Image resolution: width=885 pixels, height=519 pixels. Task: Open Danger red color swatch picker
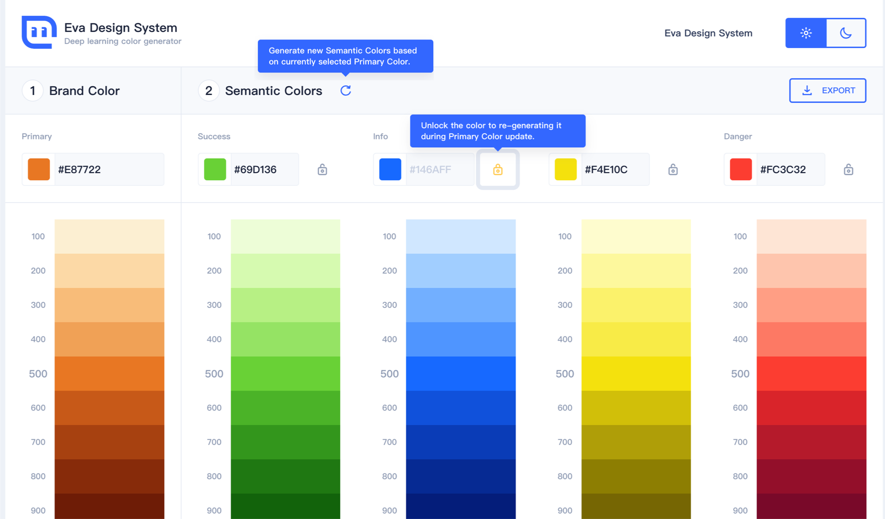[x=741, y=169]
